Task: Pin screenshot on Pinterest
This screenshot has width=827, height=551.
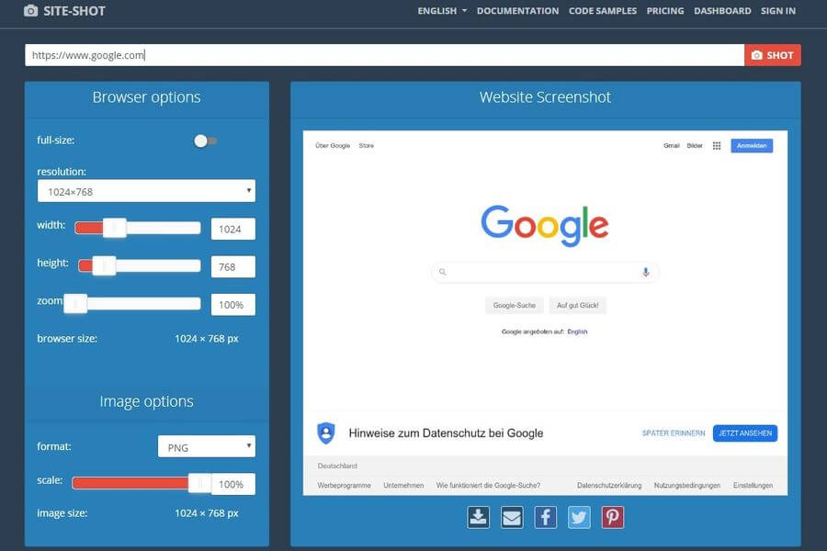Action: click(613, 517)
